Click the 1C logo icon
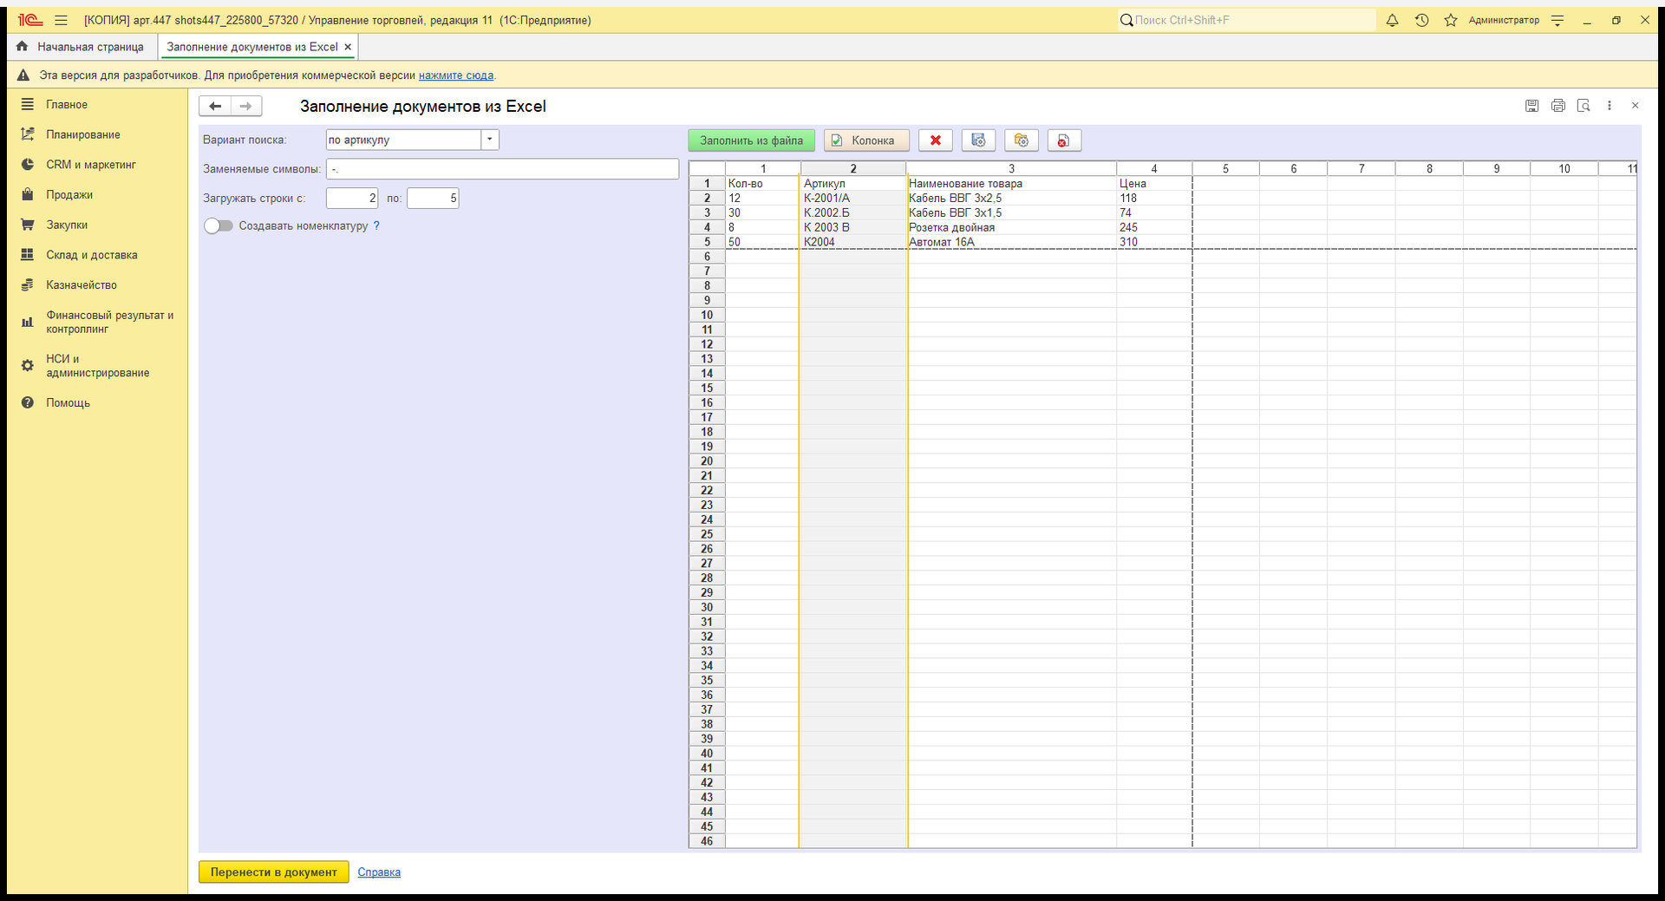The image size is (1665, 901). click(30, 20)
